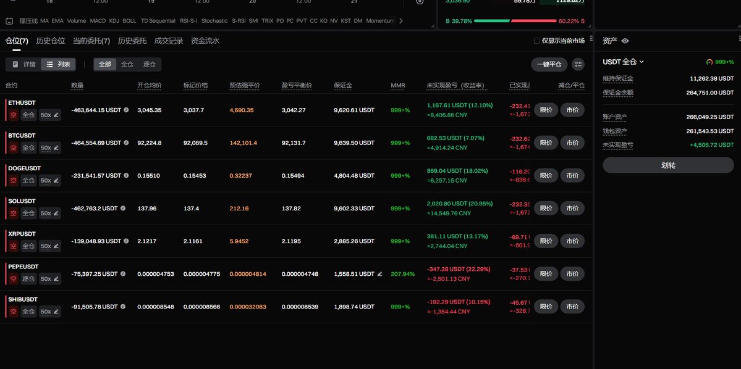Click the 预估强平价 column header
Screen dimensions: 741x369
coord(244,85)
